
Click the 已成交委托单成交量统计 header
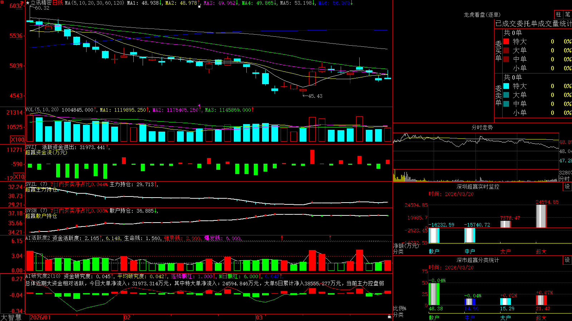533,24
